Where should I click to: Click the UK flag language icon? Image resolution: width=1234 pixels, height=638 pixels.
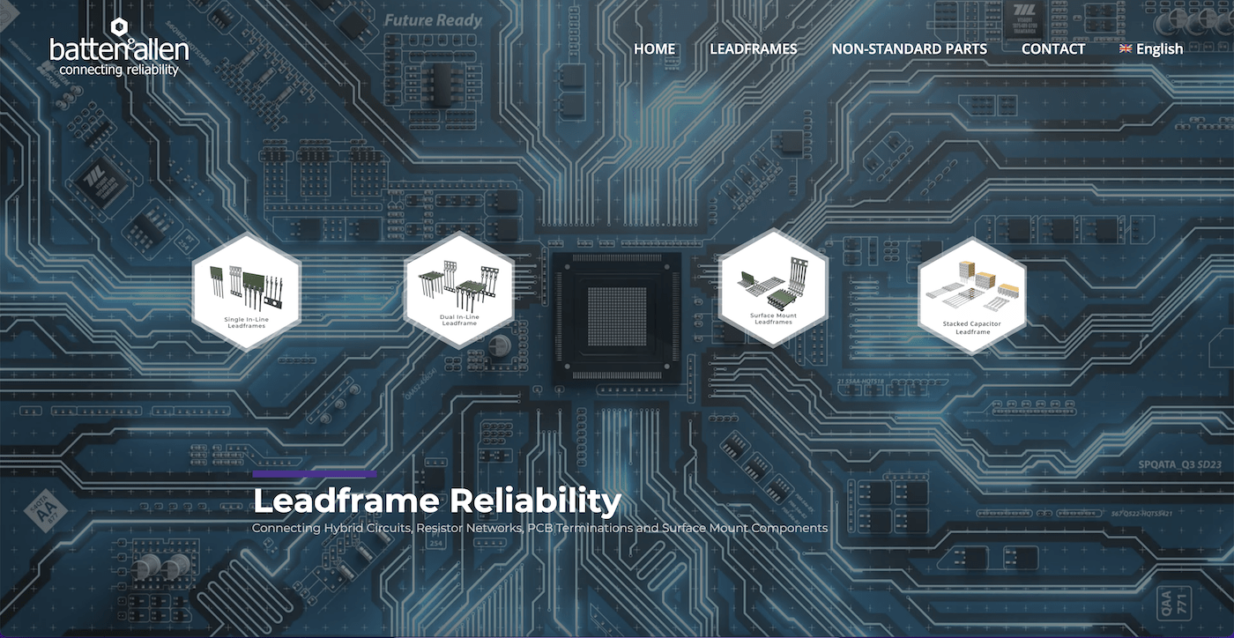pos(1126,49)
